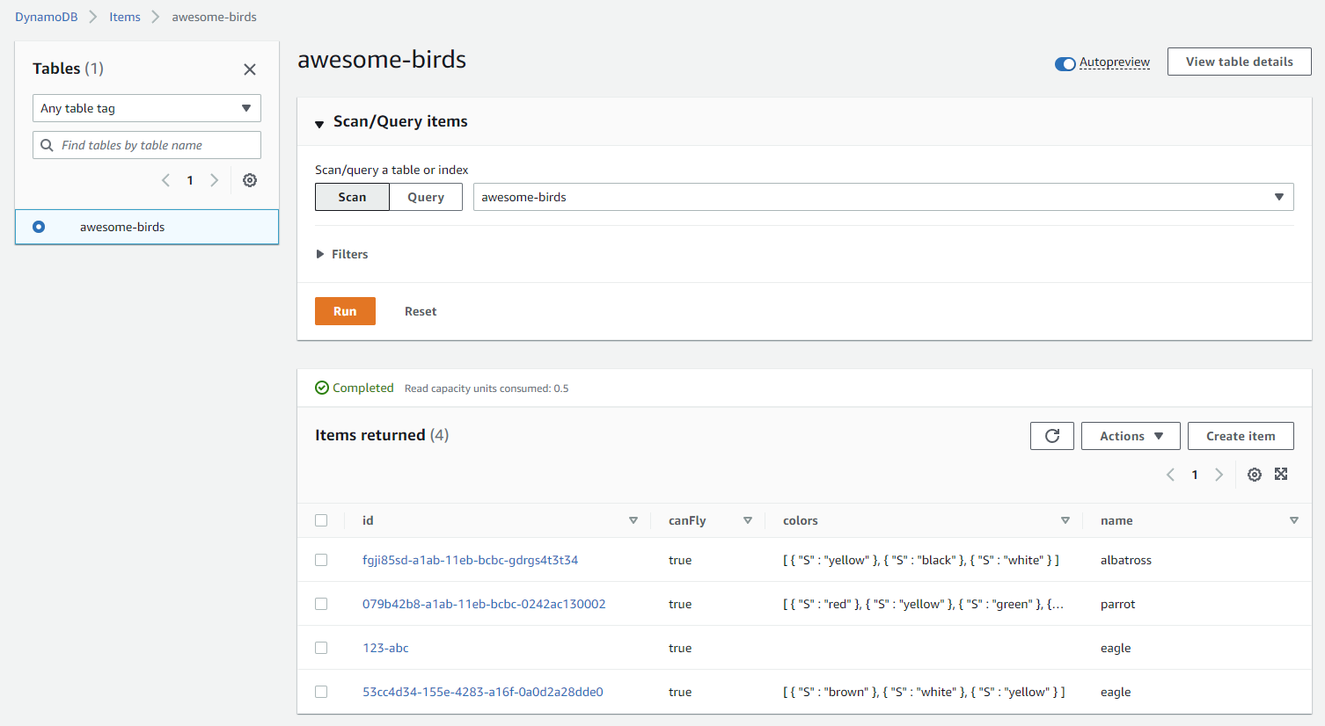Go to previous page of tables list
The image size is (1325, 726).
click(x=165, y=180)
